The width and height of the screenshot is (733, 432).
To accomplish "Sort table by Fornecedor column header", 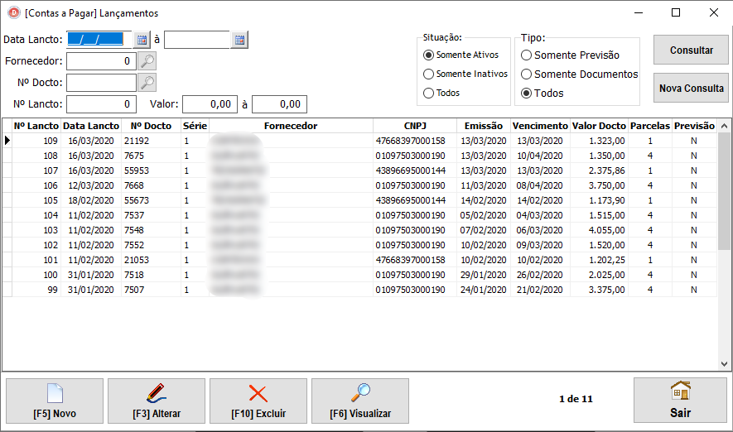I will (x=290, y=126).
